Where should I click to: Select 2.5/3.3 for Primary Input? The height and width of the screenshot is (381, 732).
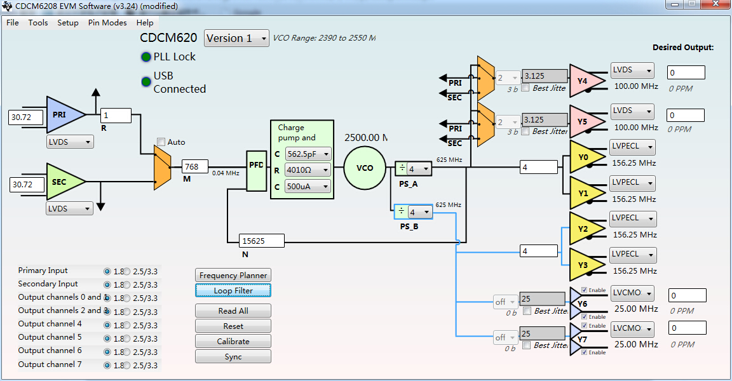126,271
